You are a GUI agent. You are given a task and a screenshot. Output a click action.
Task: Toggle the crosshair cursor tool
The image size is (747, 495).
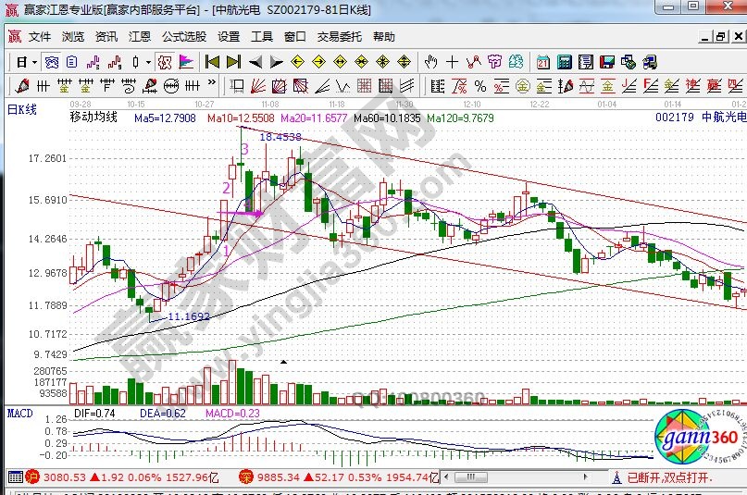point(452,62)
